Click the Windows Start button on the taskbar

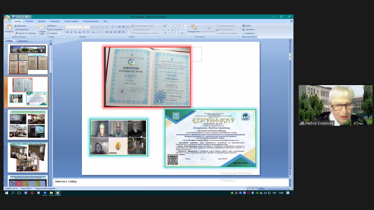(x=7, y=193)
